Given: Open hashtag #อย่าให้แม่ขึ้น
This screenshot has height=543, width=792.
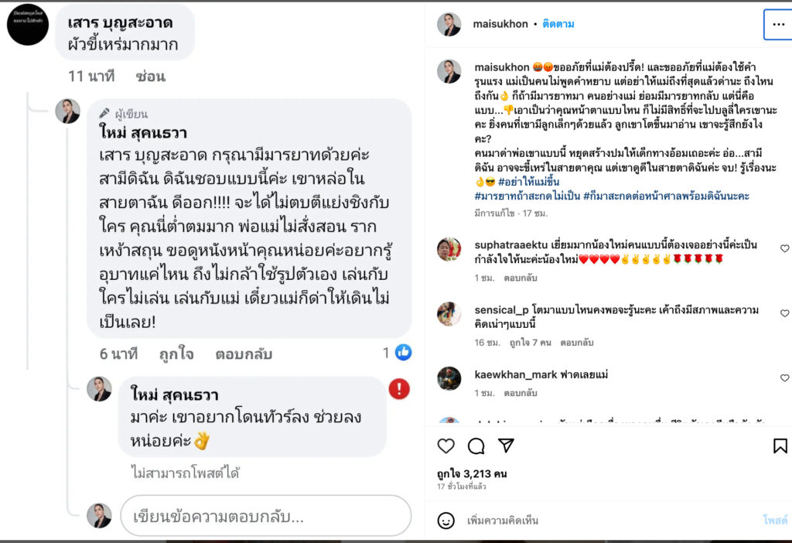Looking at the screenshot, I should 529,181.
